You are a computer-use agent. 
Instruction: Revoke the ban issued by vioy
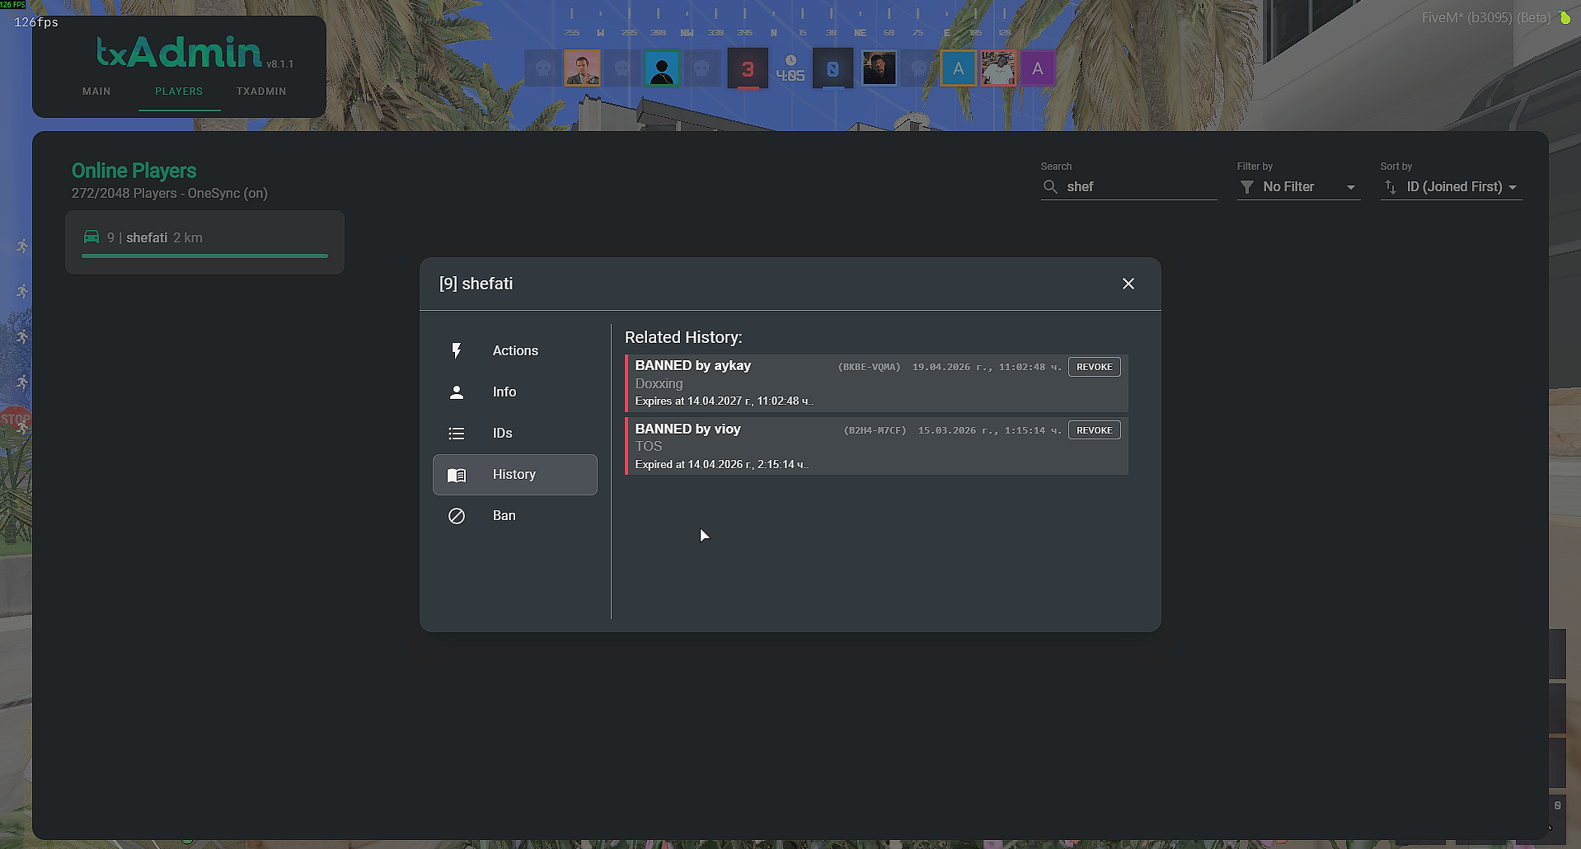click(x=1095, y=430)
